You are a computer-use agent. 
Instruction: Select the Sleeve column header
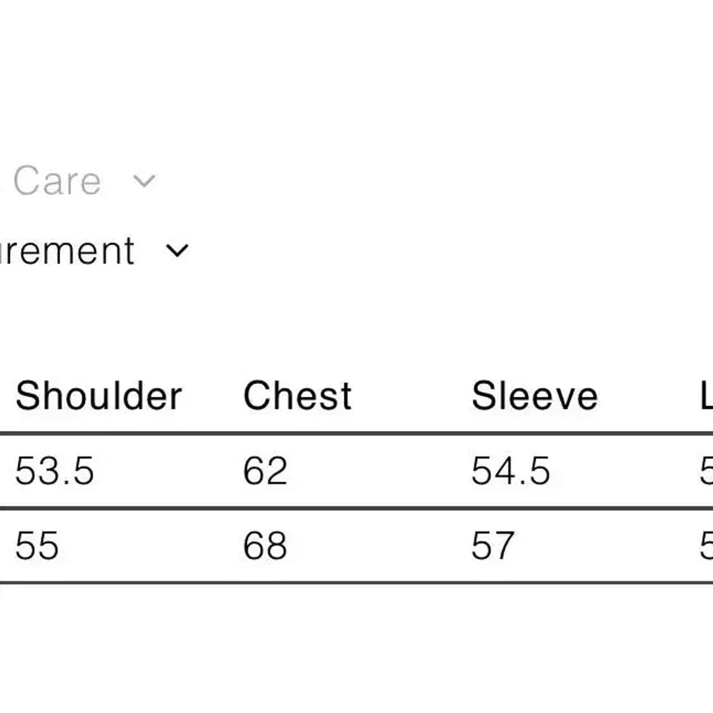point(534,396)
